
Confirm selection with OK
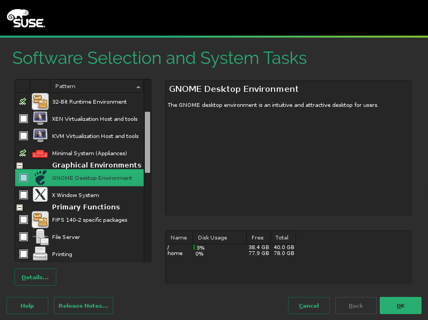401,306
